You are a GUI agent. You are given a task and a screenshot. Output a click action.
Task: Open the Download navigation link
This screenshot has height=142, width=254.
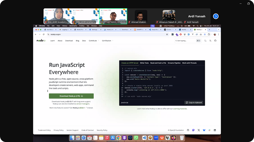(69, 41)
